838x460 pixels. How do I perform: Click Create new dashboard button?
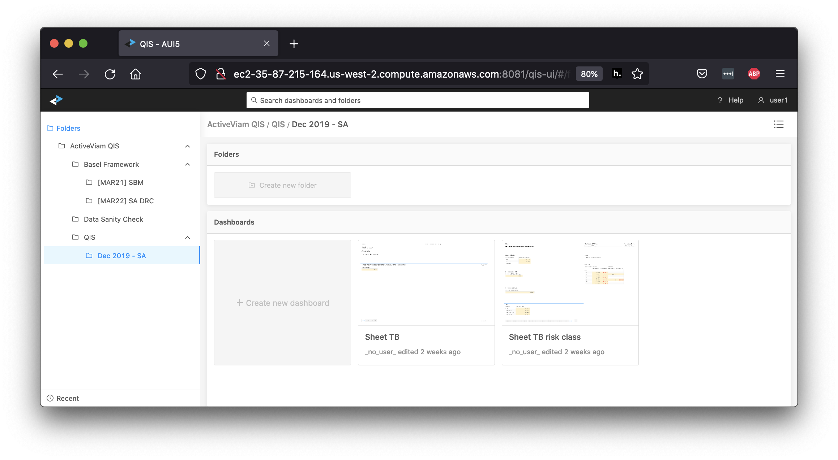pos(282,303)
